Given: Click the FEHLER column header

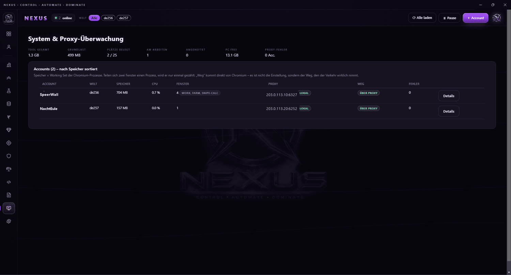Looking at the screenshot, I should coord(414,84).
